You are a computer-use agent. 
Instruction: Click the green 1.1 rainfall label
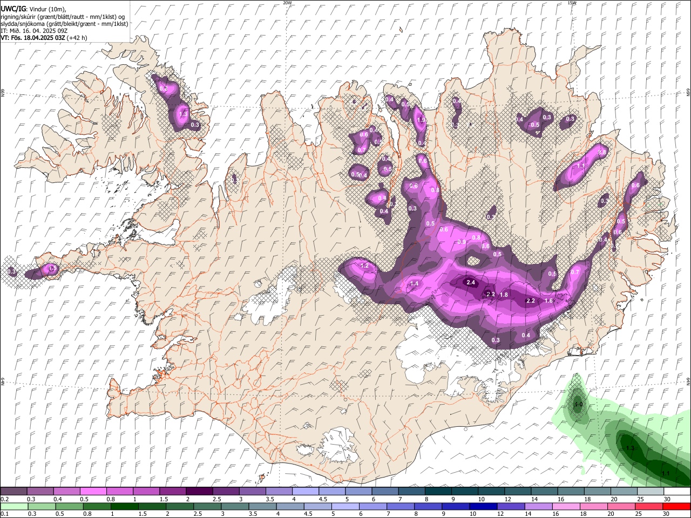(x=666, y=473)
